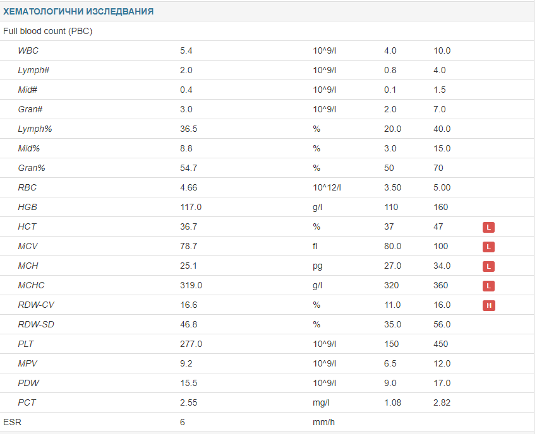Image resolution: width=549 pixels, height=434 pixels.
Task: Click the low flag icon beside MCV
Action: coord(488,247)
